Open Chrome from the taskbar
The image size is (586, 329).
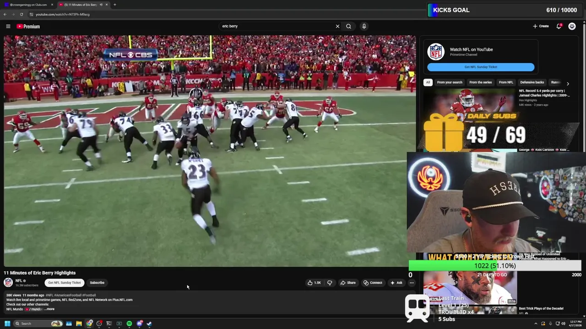[89, 324]
